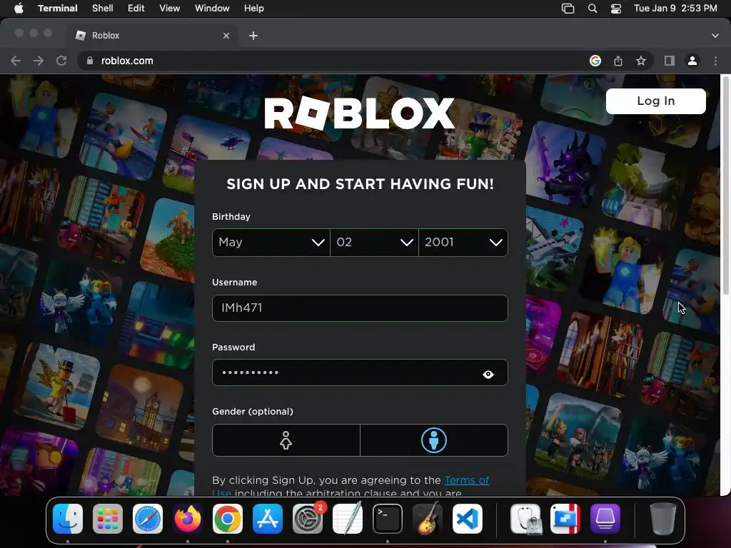
Task: Click the lock icon beside roblox.com
Action: [x=90, y=61]
